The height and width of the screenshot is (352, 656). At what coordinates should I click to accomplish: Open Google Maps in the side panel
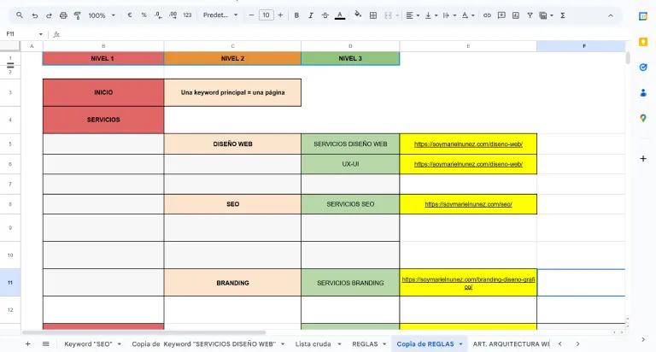(x=643, y=118)
